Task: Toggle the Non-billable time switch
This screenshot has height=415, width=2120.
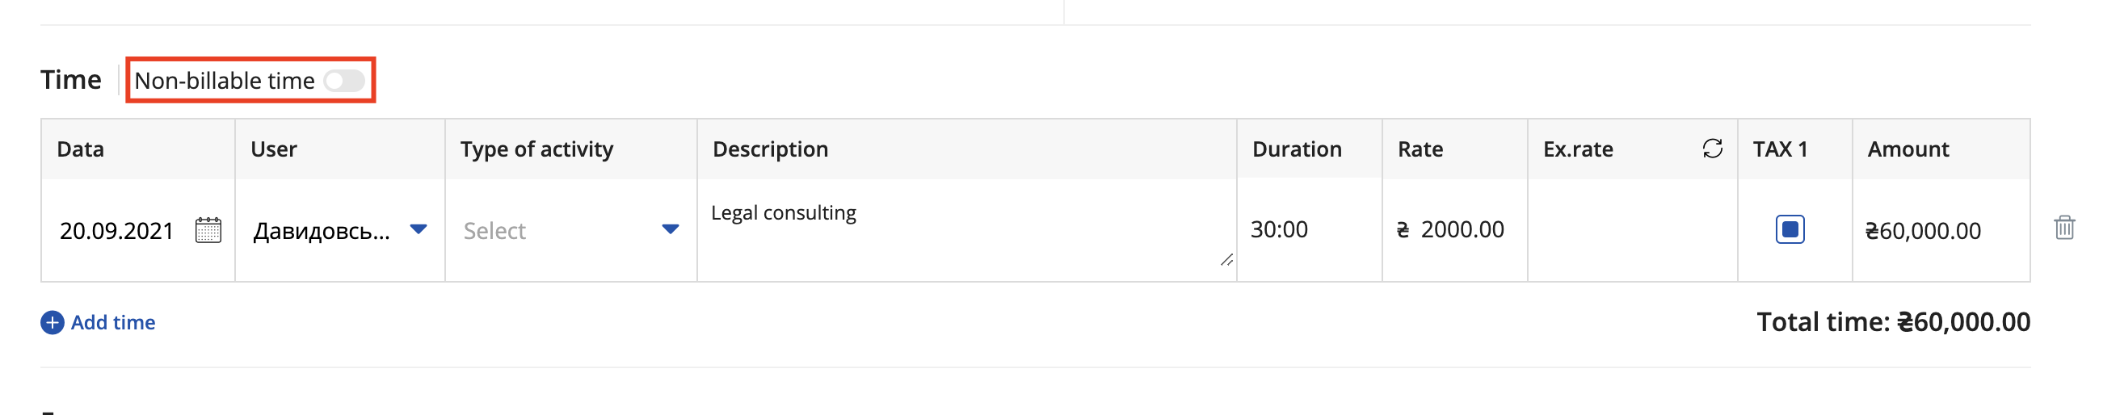Action: tap(344, 81)
